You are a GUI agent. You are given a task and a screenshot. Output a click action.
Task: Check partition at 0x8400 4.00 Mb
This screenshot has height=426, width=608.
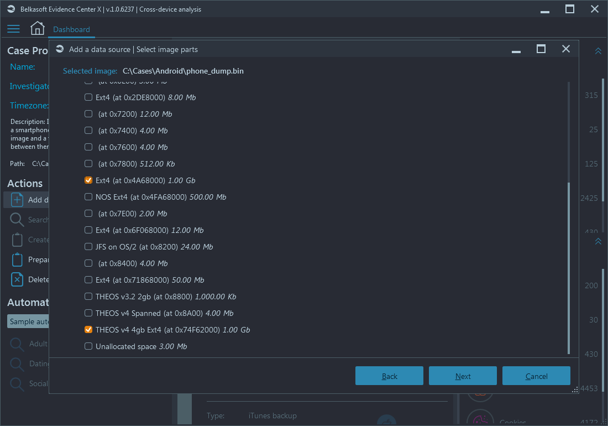88,263
